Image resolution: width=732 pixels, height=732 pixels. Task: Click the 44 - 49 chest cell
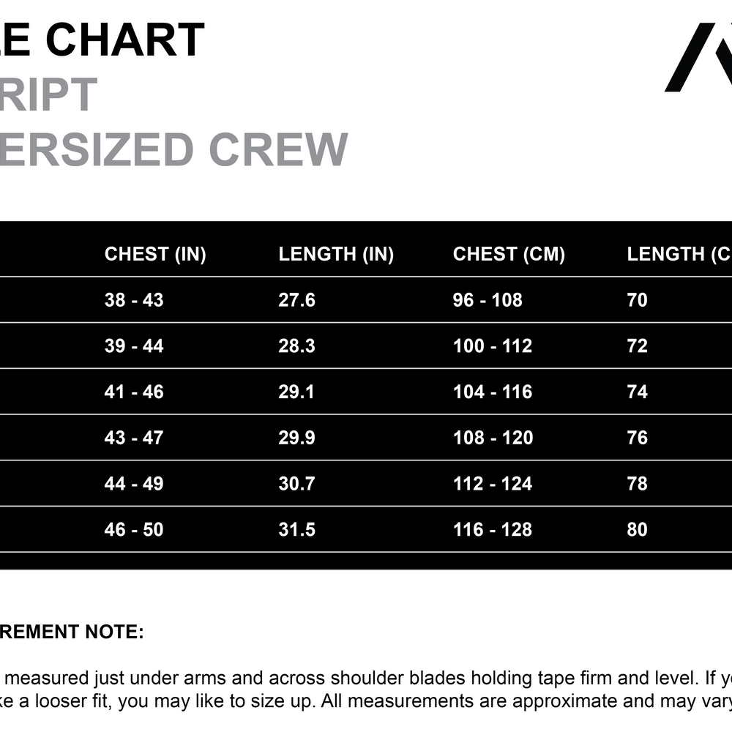134,484
